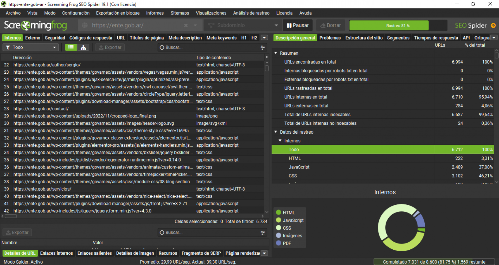
Task: Open the Todo filter dropdown
Action: tap(31, 47)
